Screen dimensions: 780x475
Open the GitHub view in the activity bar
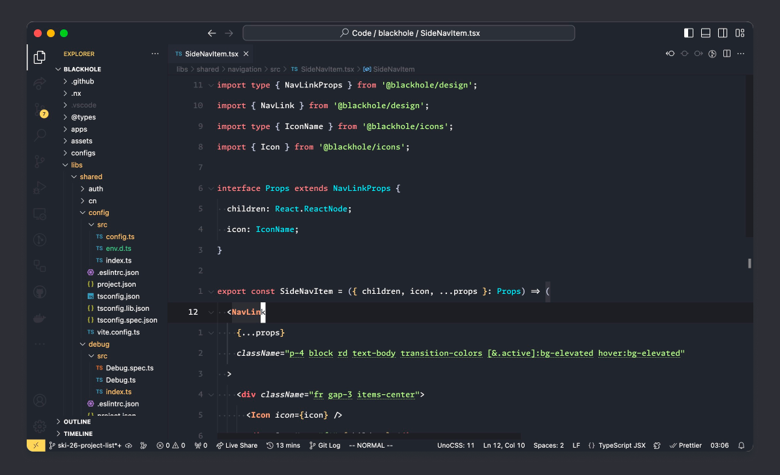coord(40,292)
